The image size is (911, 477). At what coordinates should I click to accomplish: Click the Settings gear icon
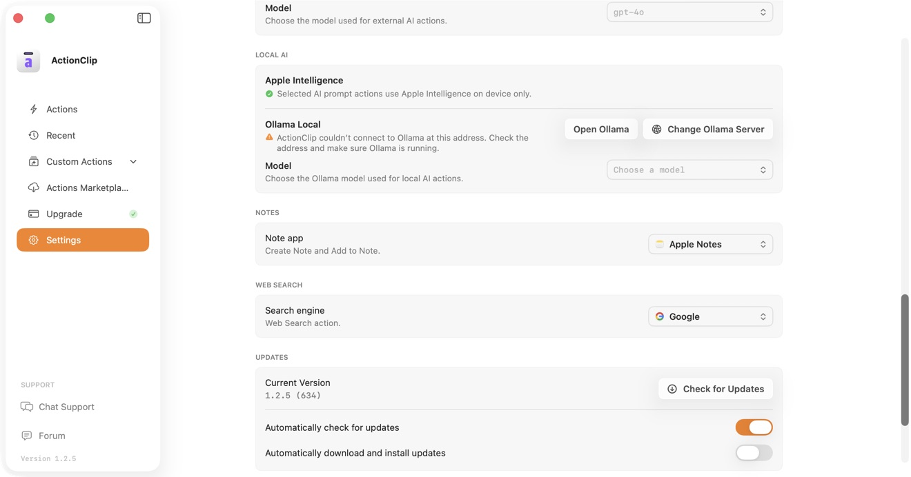pyautogui.click(x=33, y=240)
